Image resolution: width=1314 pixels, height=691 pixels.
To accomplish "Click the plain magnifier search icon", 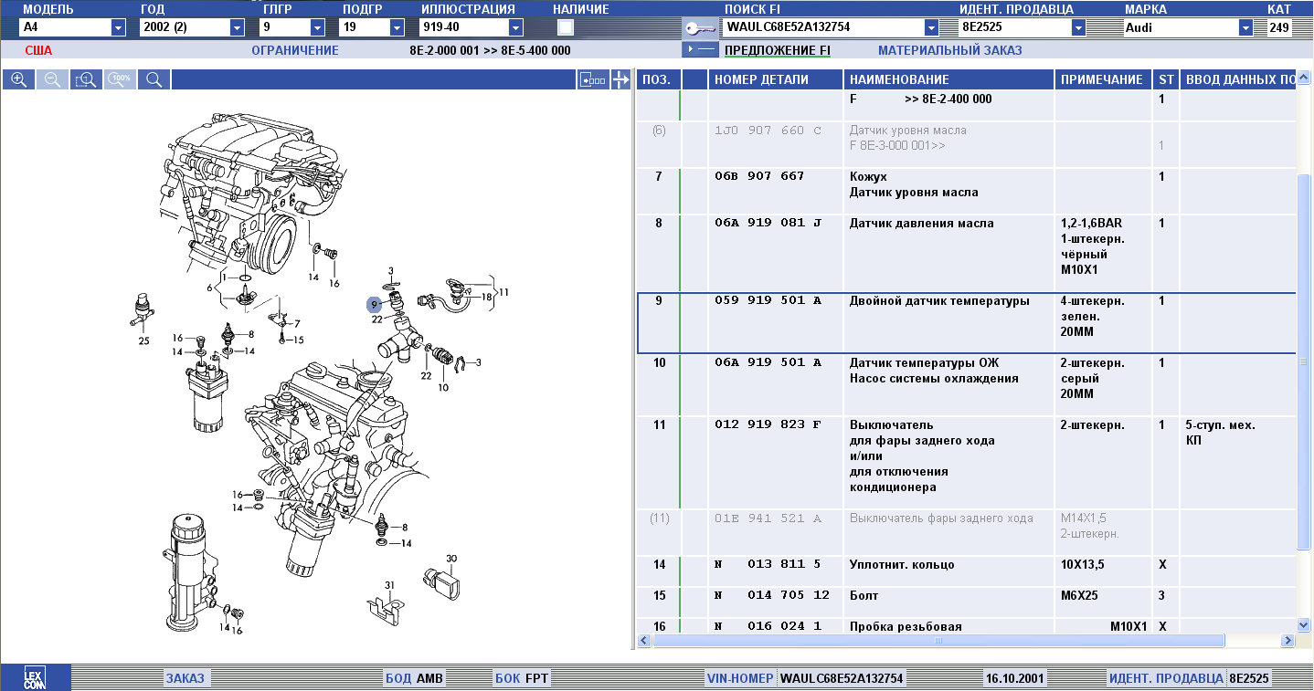I will 154,79.
